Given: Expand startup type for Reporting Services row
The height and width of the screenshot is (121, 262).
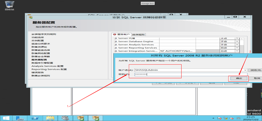Looking at the screenshot, I should tap(237, 48).
